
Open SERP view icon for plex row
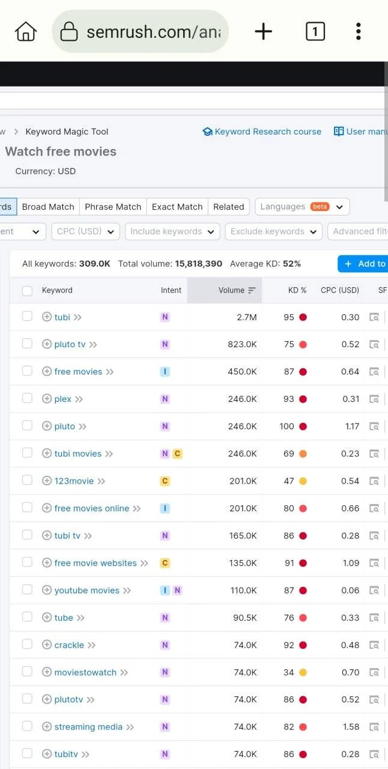374,399
